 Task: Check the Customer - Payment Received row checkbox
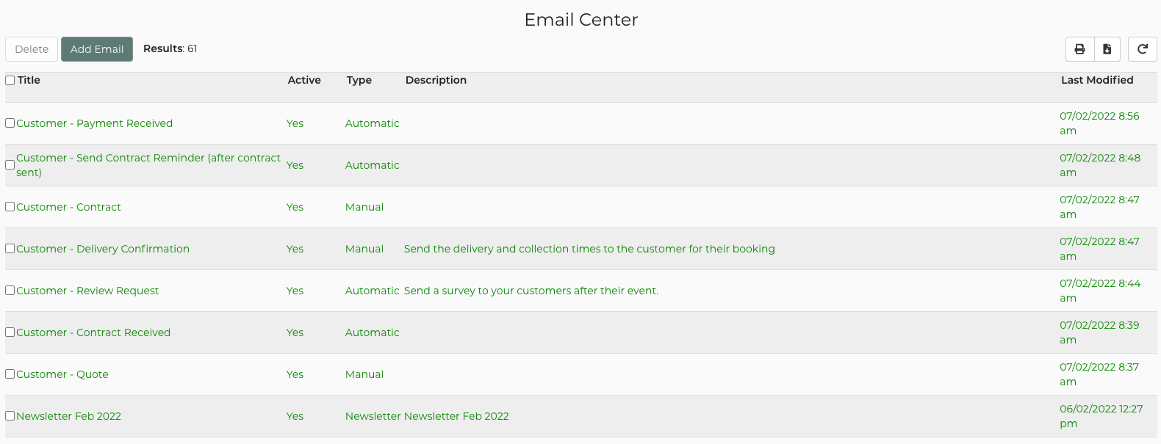coord(10,123)
